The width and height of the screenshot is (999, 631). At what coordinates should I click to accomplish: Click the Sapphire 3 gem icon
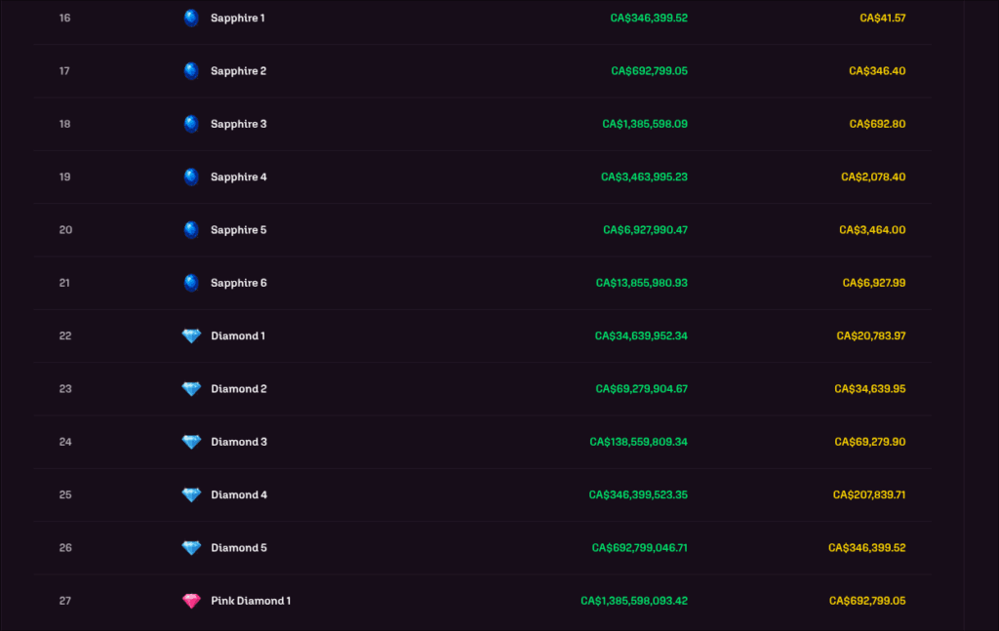pyautogui.click(x=191, y=123)
